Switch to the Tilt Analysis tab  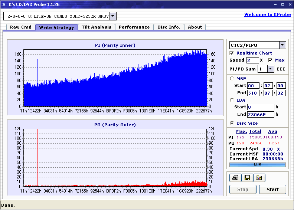tap(96, 27)
